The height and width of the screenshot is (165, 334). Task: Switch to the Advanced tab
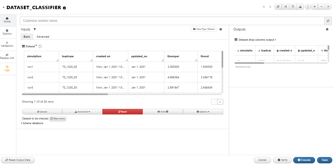(43, 36)
